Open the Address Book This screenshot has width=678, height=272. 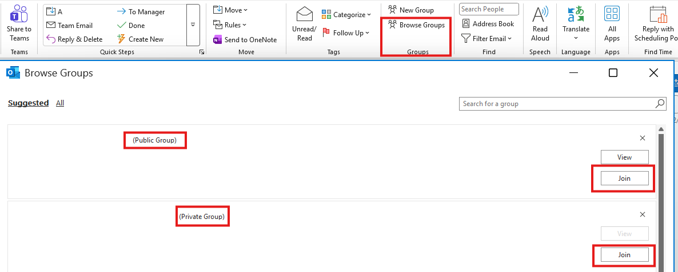click(488, 24)
